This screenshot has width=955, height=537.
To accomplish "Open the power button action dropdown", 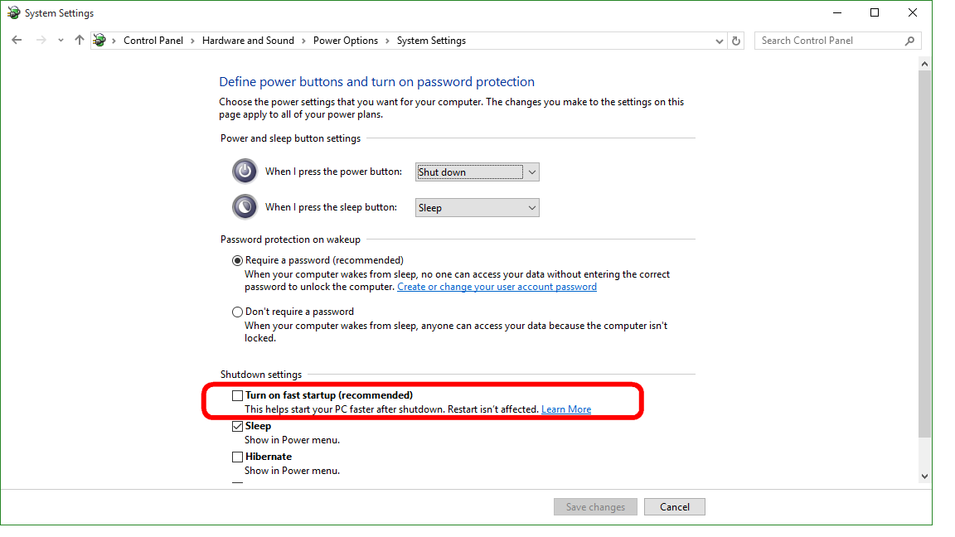I will pyautogui.click(x=477, y=172).
